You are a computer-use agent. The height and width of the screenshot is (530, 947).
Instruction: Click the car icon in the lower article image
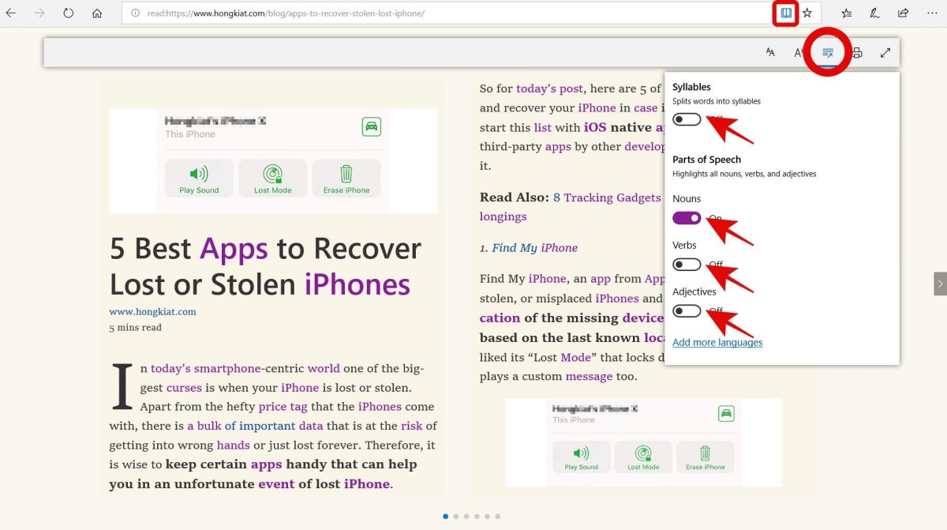(x=726, y=414)
